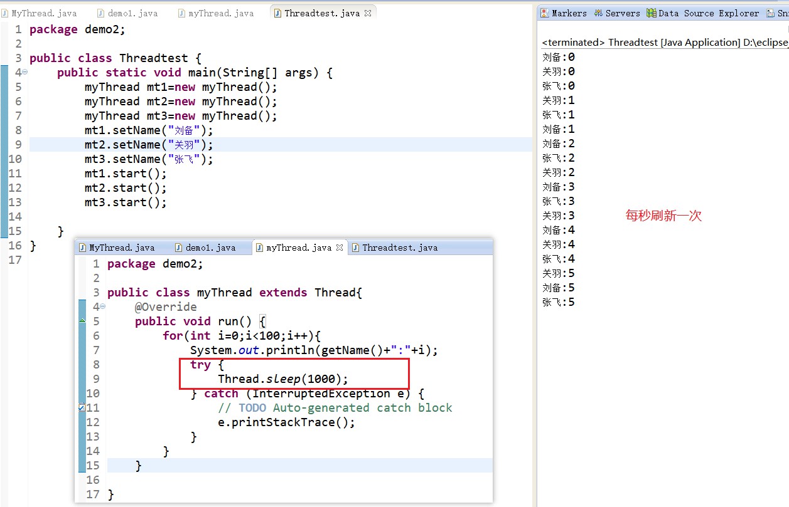Close the active Threadtest.java tab in upper editor
Viewport: 789px width, 507px height.
pyautogui.click(x=368, y=13)
